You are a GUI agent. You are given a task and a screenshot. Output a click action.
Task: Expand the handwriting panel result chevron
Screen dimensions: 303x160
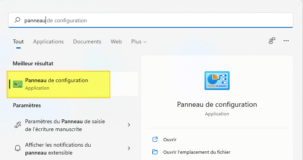point(129,125)
